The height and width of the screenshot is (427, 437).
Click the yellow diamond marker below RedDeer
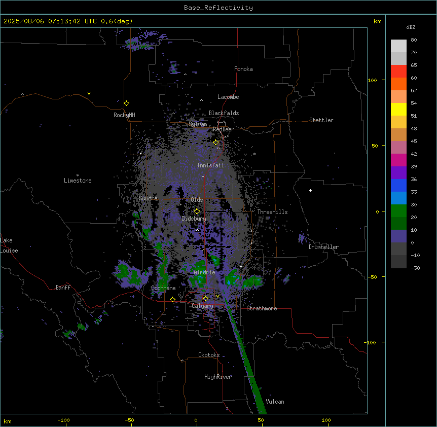pyautogui.click(x=216, y=143)
